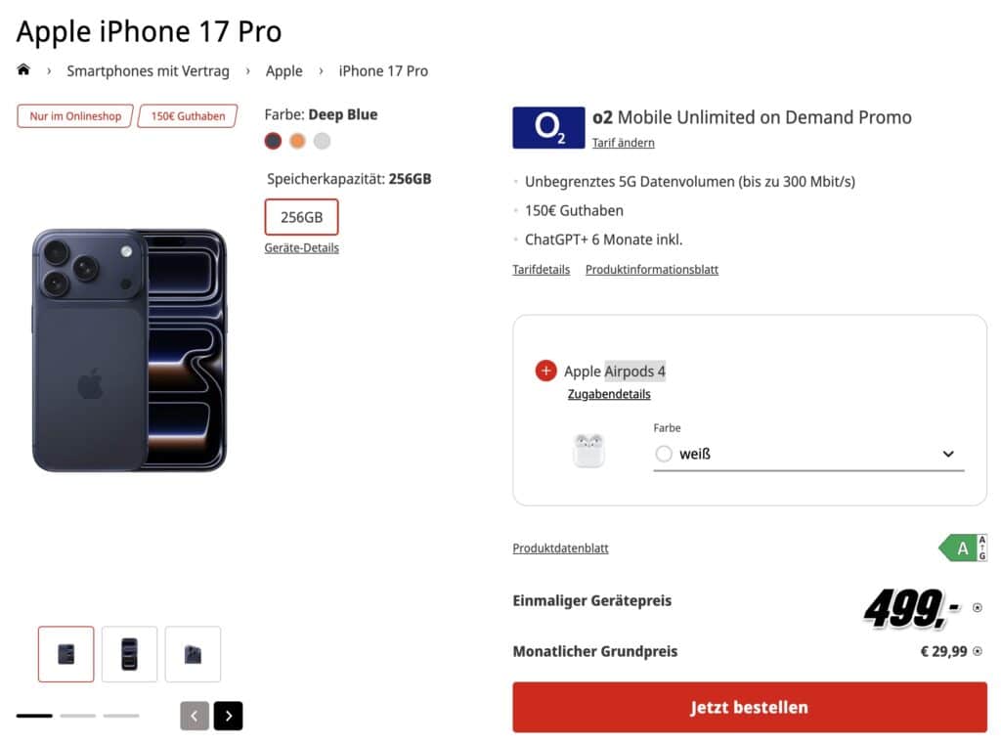This screenshot has height=744, width=1001.
Task: Click the o2 carrier logo
Action: [x=548, y=128]
